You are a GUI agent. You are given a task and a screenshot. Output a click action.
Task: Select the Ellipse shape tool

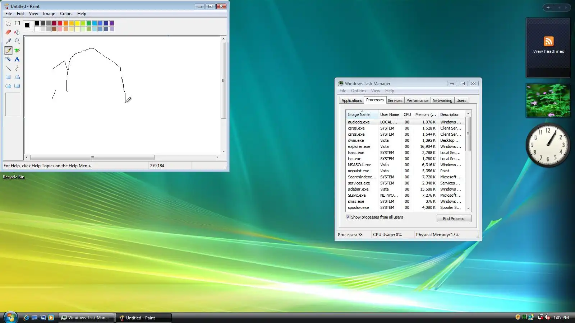tap(8, 86)
